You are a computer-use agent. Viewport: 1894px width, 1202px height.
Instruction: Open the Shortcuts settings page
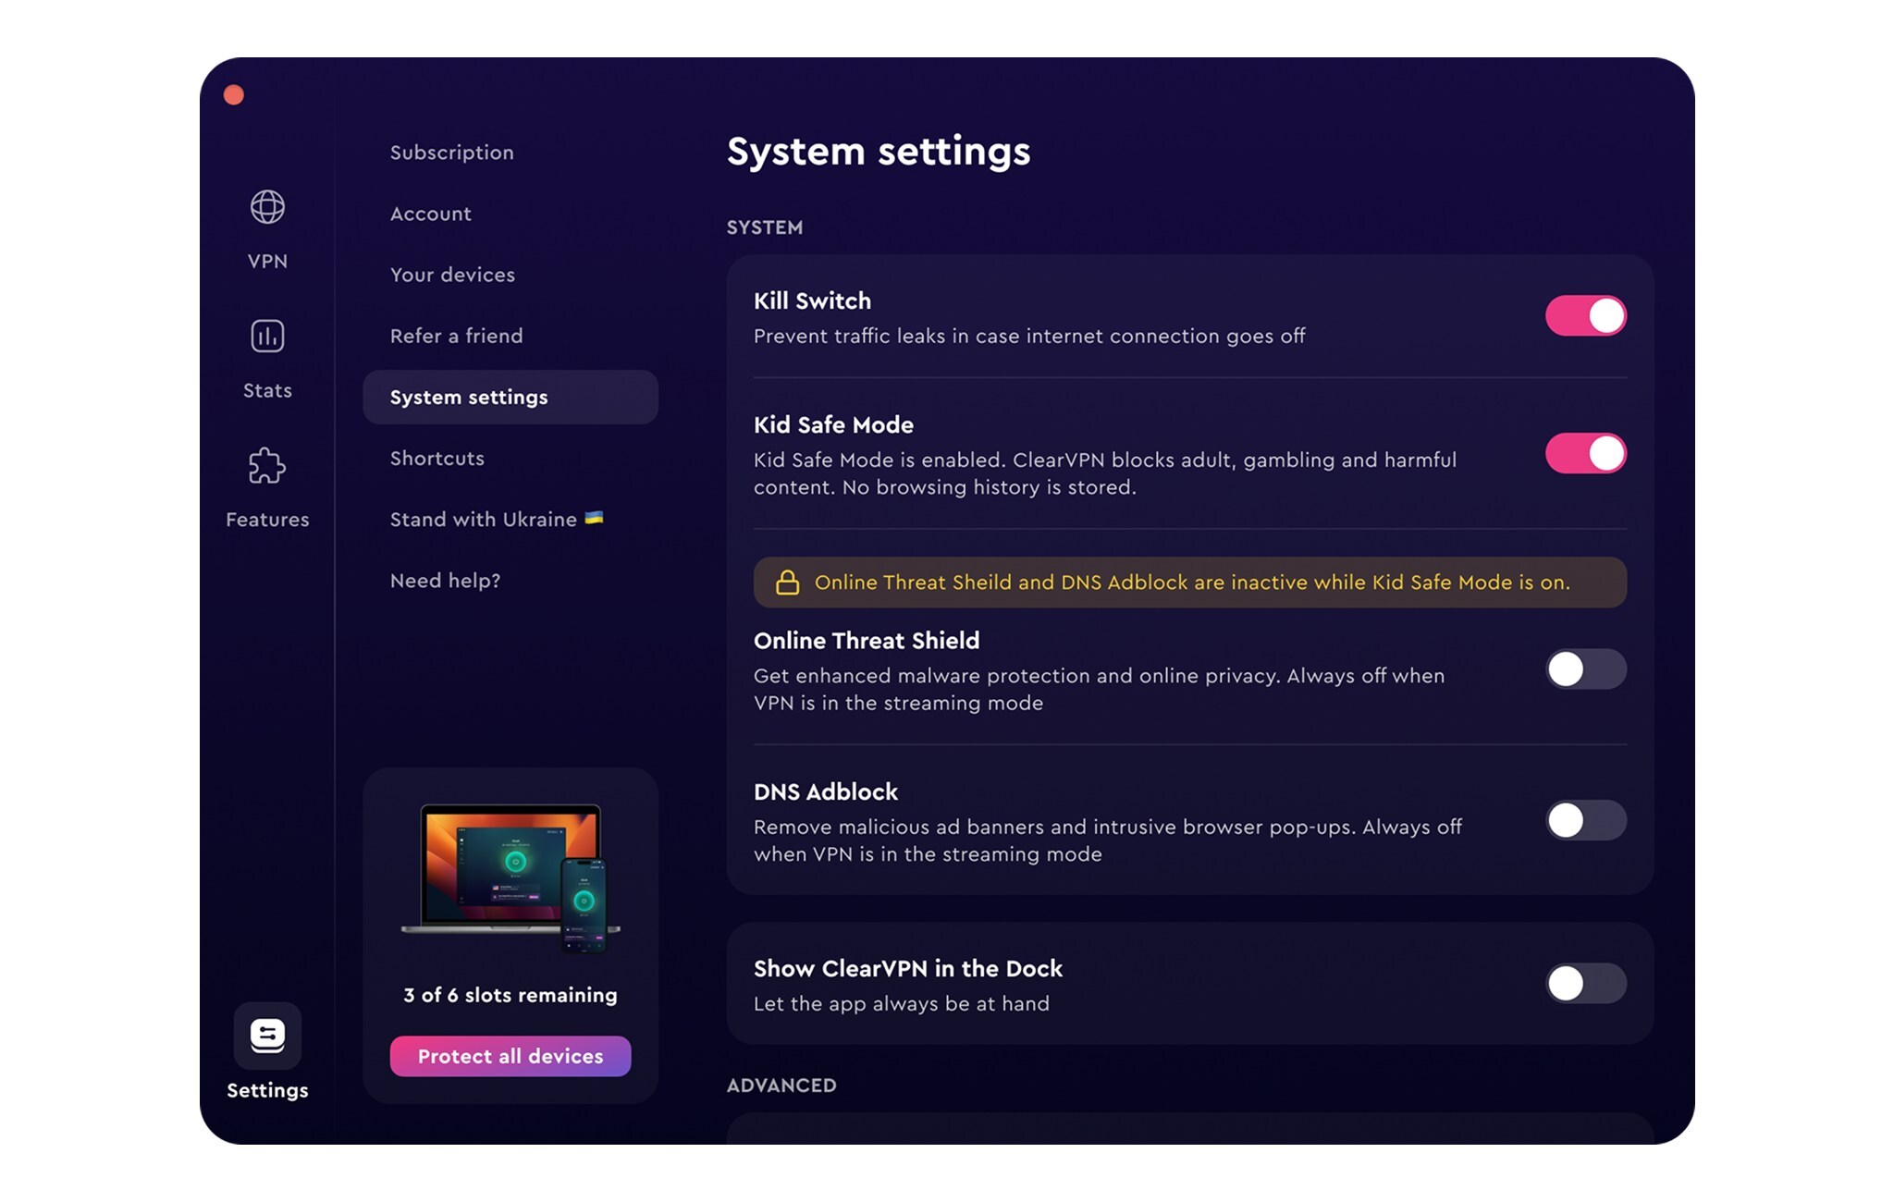coord(437,459)
